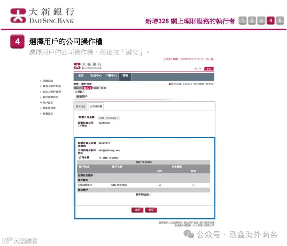The image size is (287, 246).
Task: Click the 賬戶名稱 column header
Action: (x=117, y=167)
